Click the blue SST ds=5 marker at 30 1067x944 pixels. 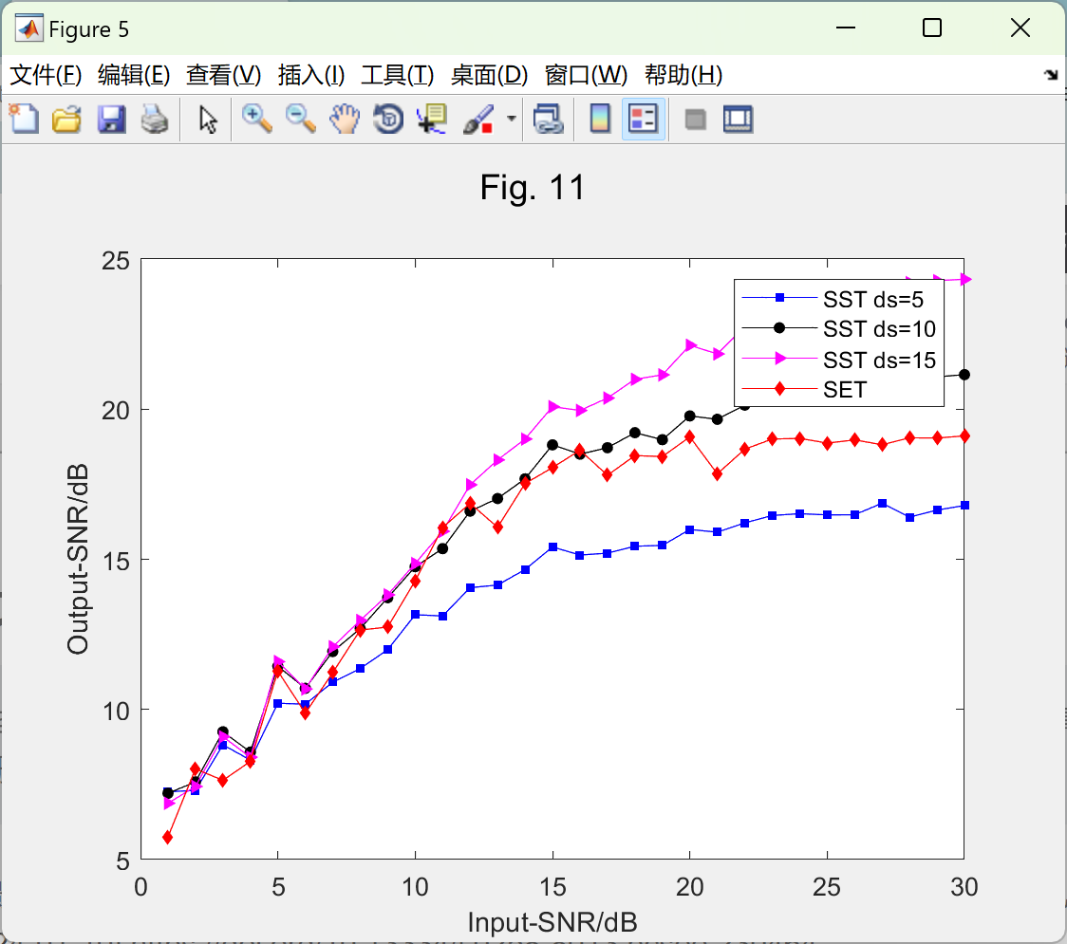(964, 506)
